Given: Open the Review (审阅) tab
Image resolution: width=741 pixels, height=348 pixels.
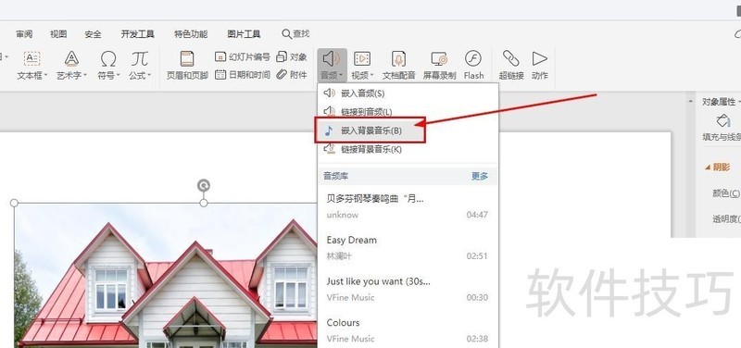Looking at the screenshot, I should 24,34.
